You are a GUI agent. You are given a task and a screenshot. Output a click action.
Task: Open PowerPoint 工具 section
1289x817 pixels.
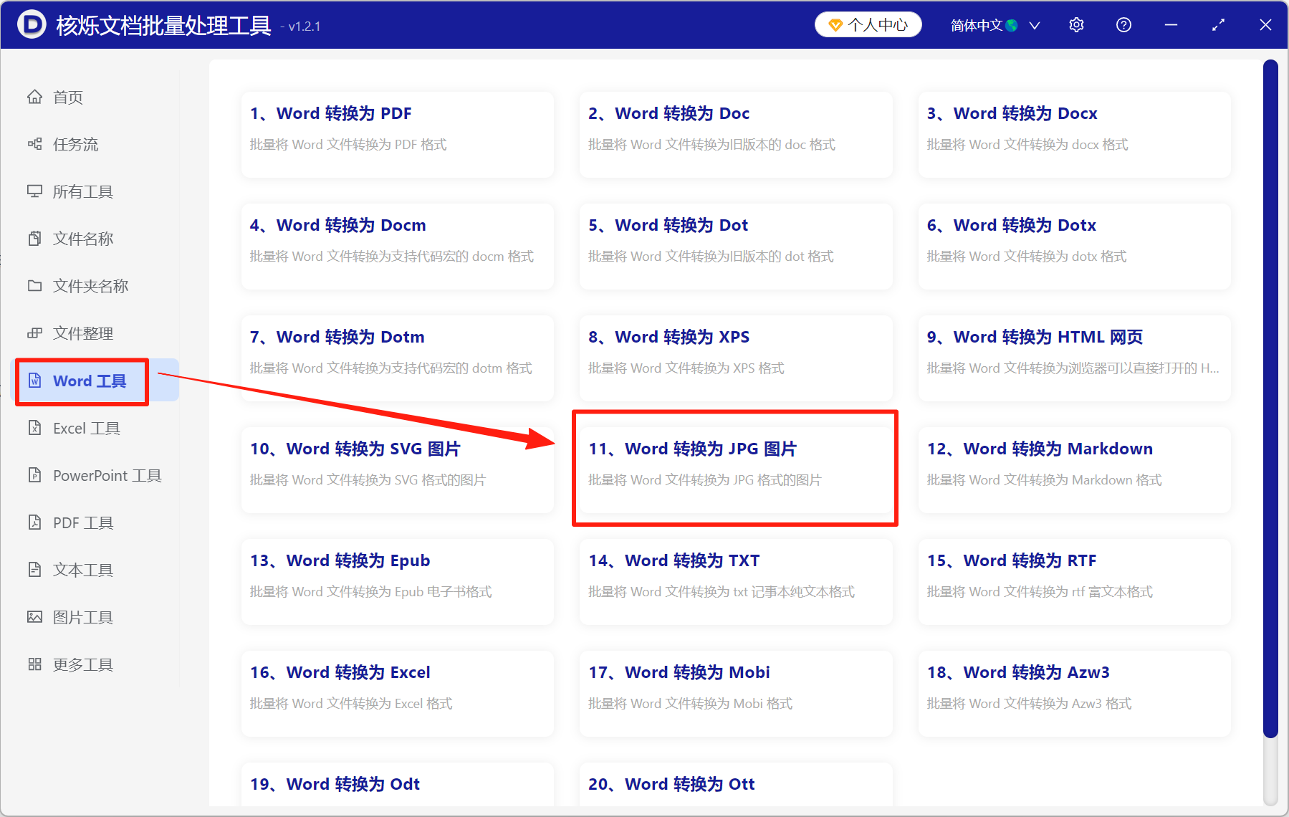tap(106, 475)
